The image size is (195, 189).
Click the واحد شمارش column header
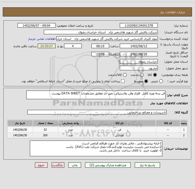point(70,123)
